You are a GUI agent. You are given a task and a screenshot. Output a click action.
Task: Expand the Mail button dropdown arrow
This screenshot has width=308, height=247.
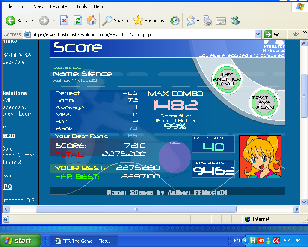tap(198, 21)
